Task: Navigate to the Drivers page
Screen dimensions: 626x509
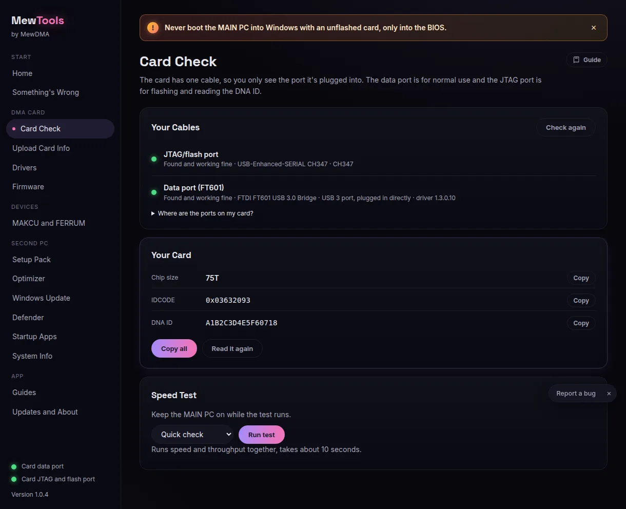Action: pos(60,168)
